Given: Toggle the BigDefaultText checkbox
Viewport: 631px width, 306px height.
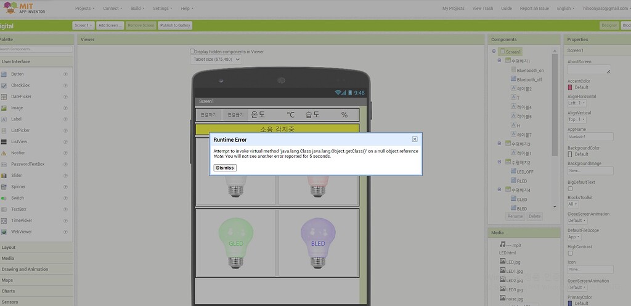Looking at the screenshot, I should (x=570, y=189).
